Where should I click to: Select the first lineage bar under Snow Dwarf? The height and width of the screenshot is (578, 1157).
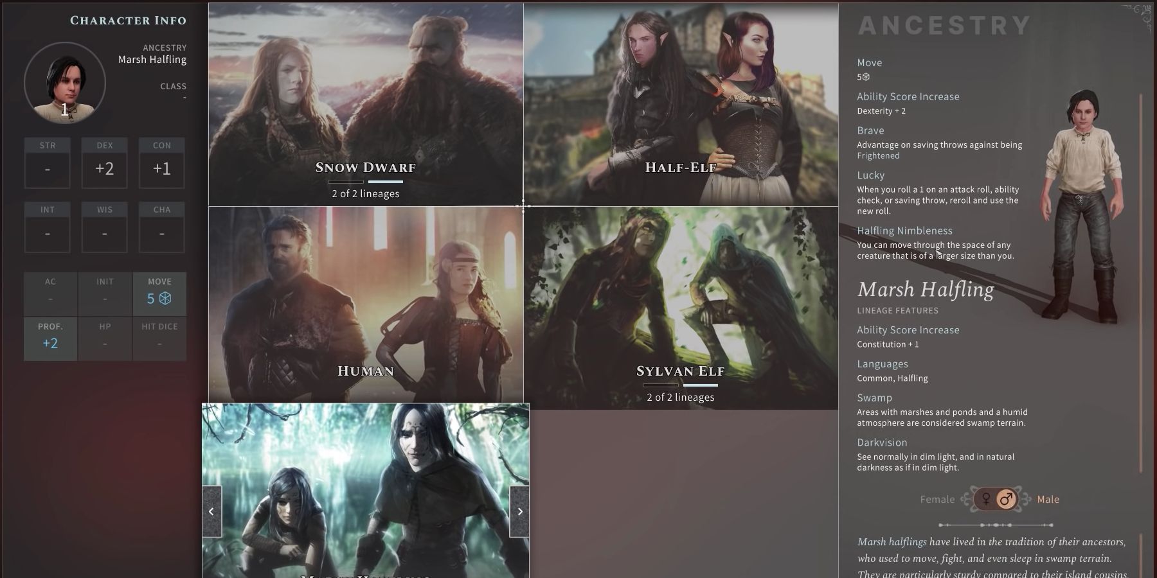pyautogui.click(x=346, y=182)
